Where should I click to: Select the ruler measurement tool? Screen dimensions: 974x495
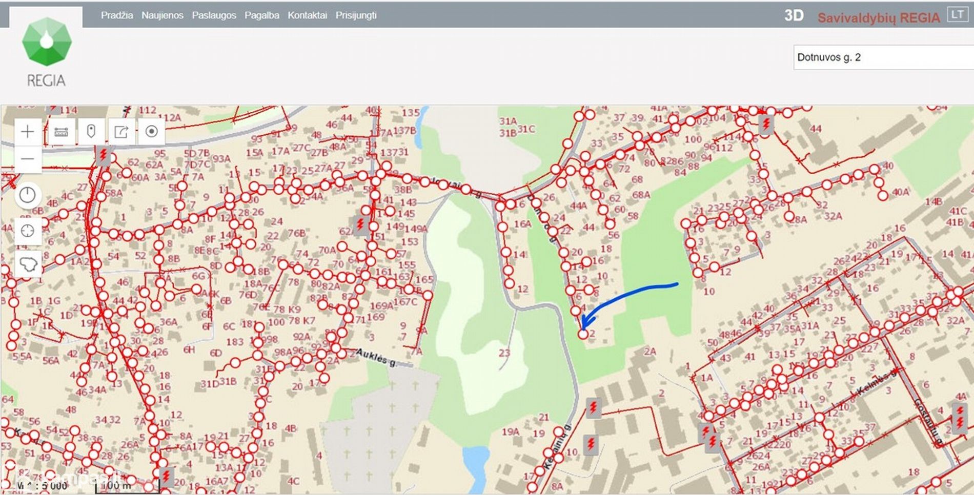click(x=62, y=132)
